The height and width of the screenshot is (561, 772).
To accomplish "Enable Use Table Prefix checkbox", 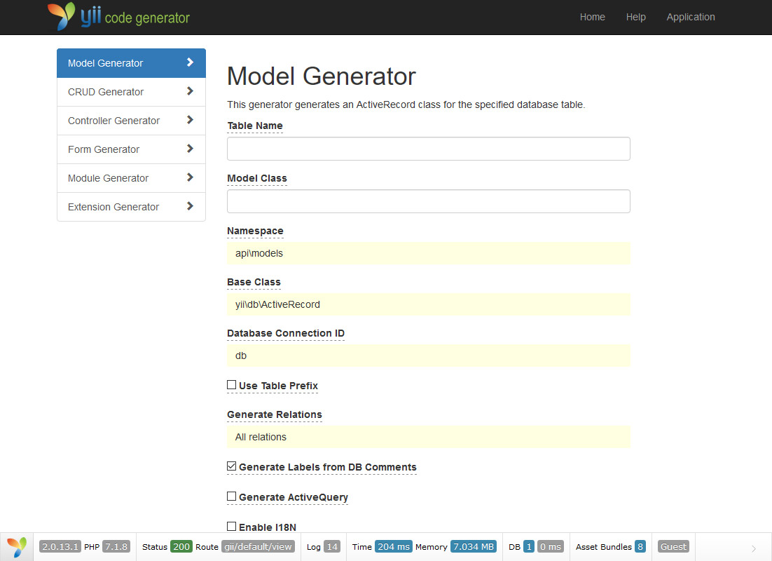I will tap(231, 384).
